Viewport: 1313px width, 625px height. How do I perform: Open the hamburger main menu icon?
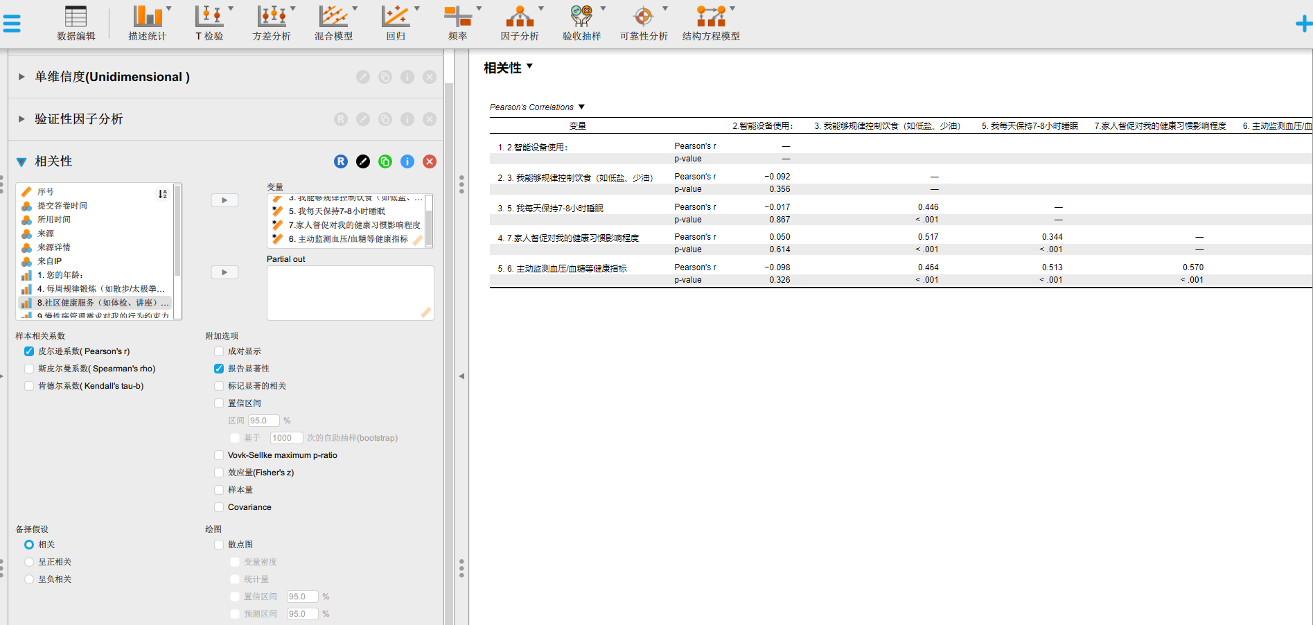[12, 24]
